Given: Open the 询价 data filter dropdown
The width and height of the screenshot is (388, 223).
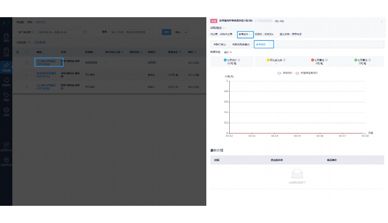Looking at the screenshot, I should tap(228, 52).
